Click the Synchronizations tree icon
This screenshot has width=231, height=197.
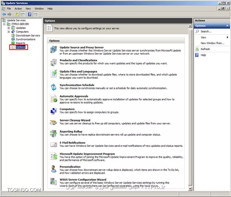13,39
